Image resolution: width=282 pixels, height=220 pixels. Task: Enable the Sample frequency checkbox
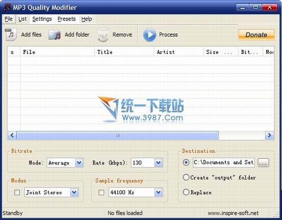(x=102, y=192)
